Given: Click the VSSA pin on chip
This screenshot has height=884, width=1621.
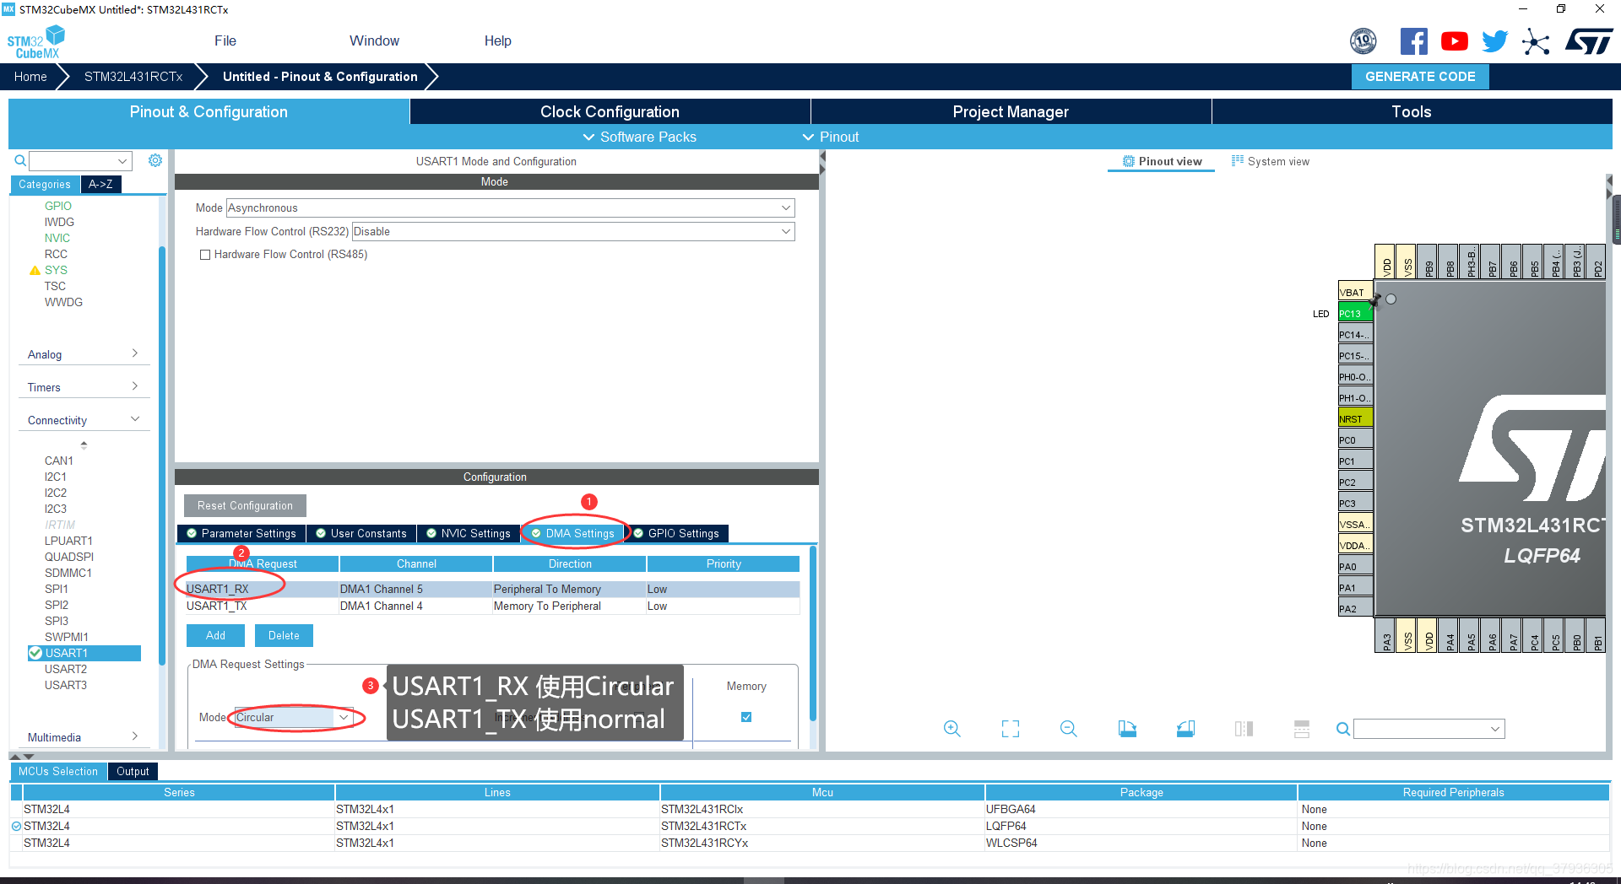Looking at the screenshot, I should pyautogui.click(x=1355, y=524).
